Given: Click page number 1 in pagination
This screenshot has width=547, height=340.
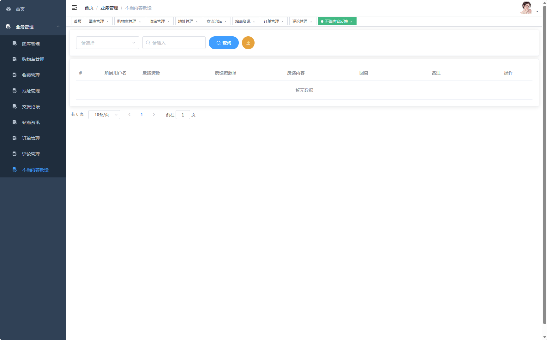Looking at the screenshot, I should point(141,114).
